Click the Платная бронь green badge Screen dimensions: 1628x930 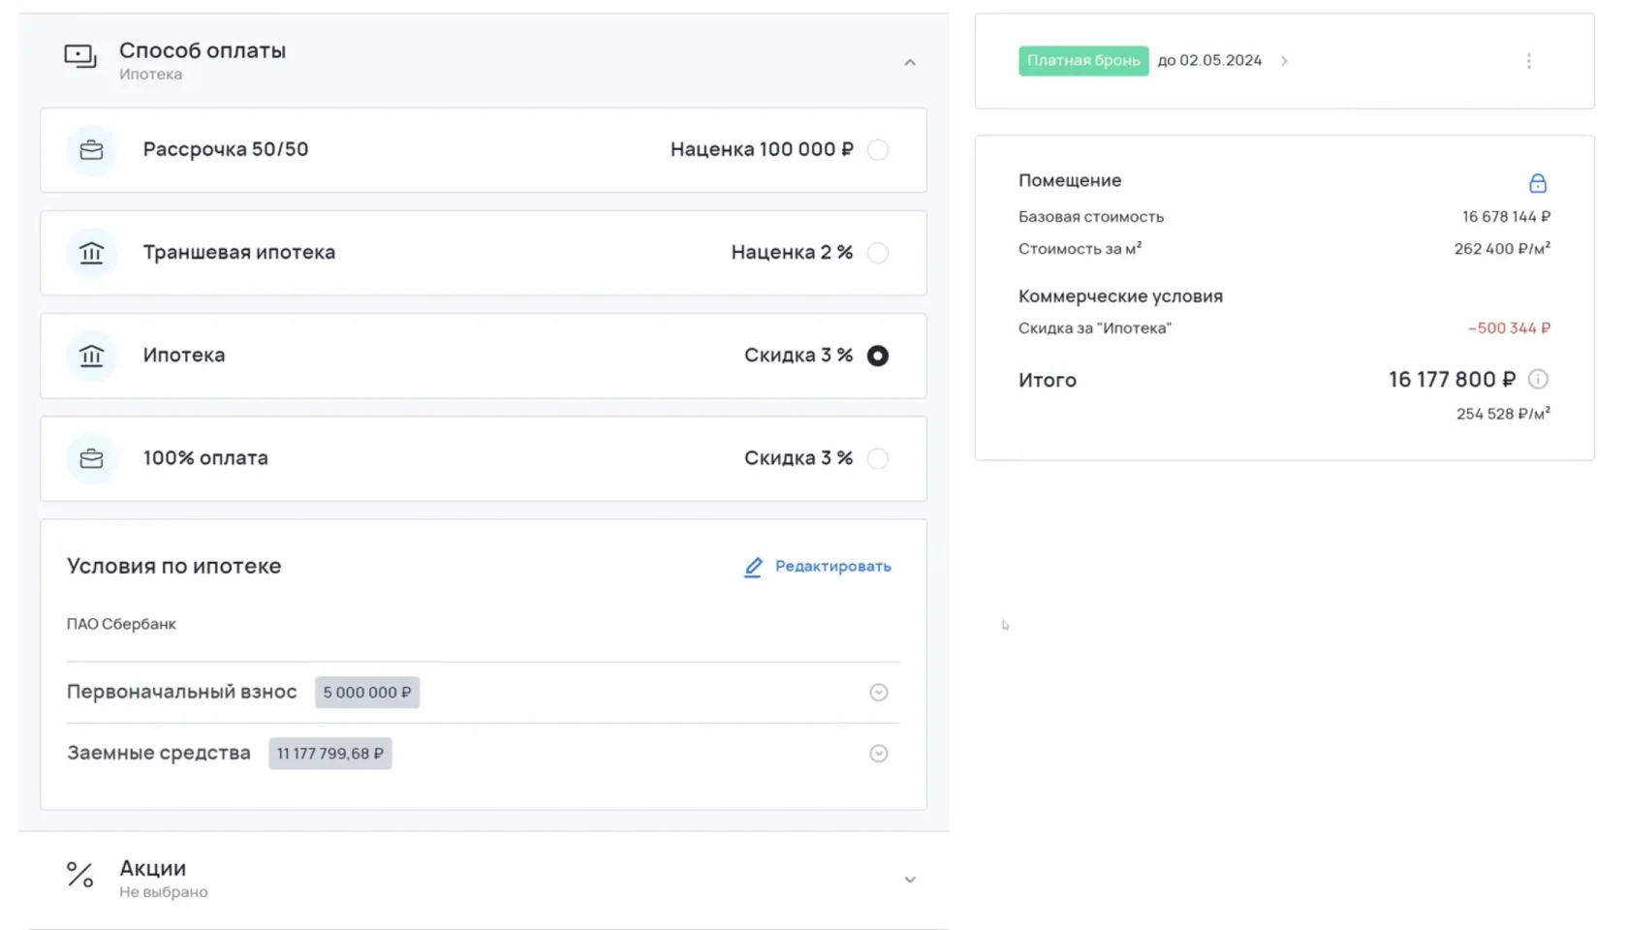tap(1083, 61)
